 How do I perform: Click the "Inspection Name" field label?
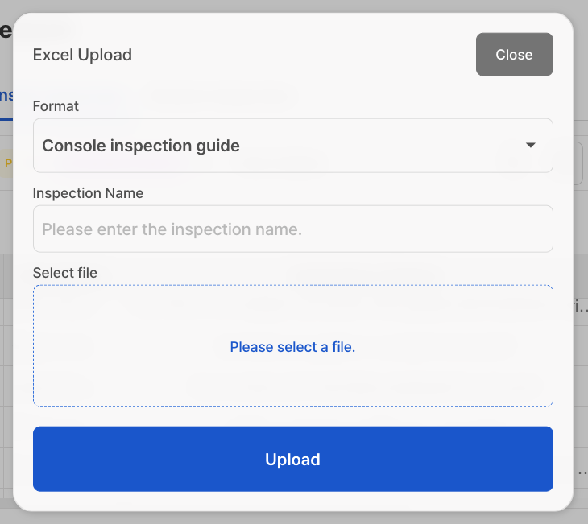click(88, 193)
